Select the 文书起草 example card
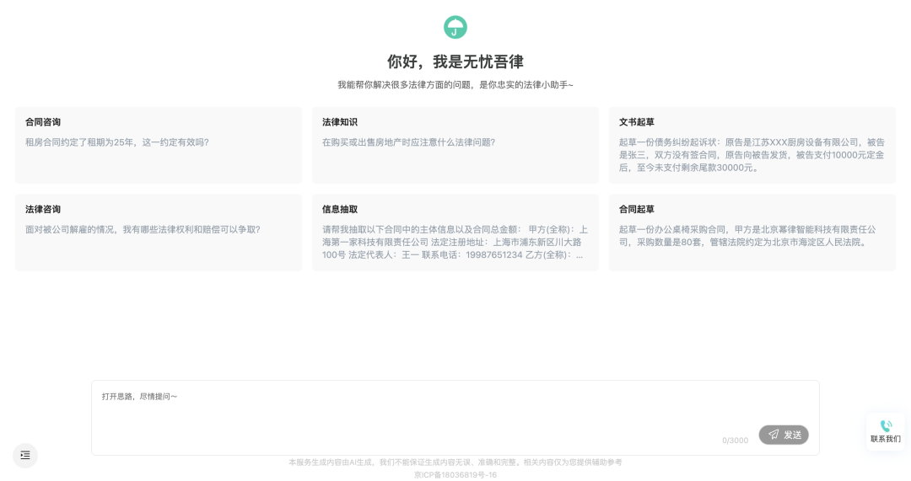The height and width of the screenshot is (481, 911). click(x=752, y=145)
